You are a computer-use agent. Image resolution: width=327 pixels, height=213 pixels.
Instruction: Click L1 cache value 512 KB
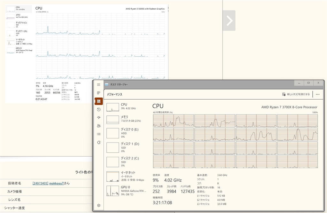pos(221,196)
